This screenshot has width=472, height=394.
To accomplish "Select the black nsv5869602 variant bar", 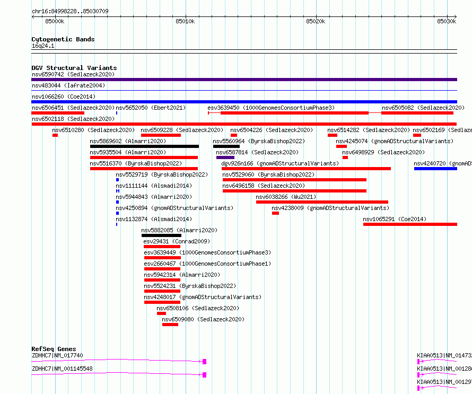I will coord(144,146).
